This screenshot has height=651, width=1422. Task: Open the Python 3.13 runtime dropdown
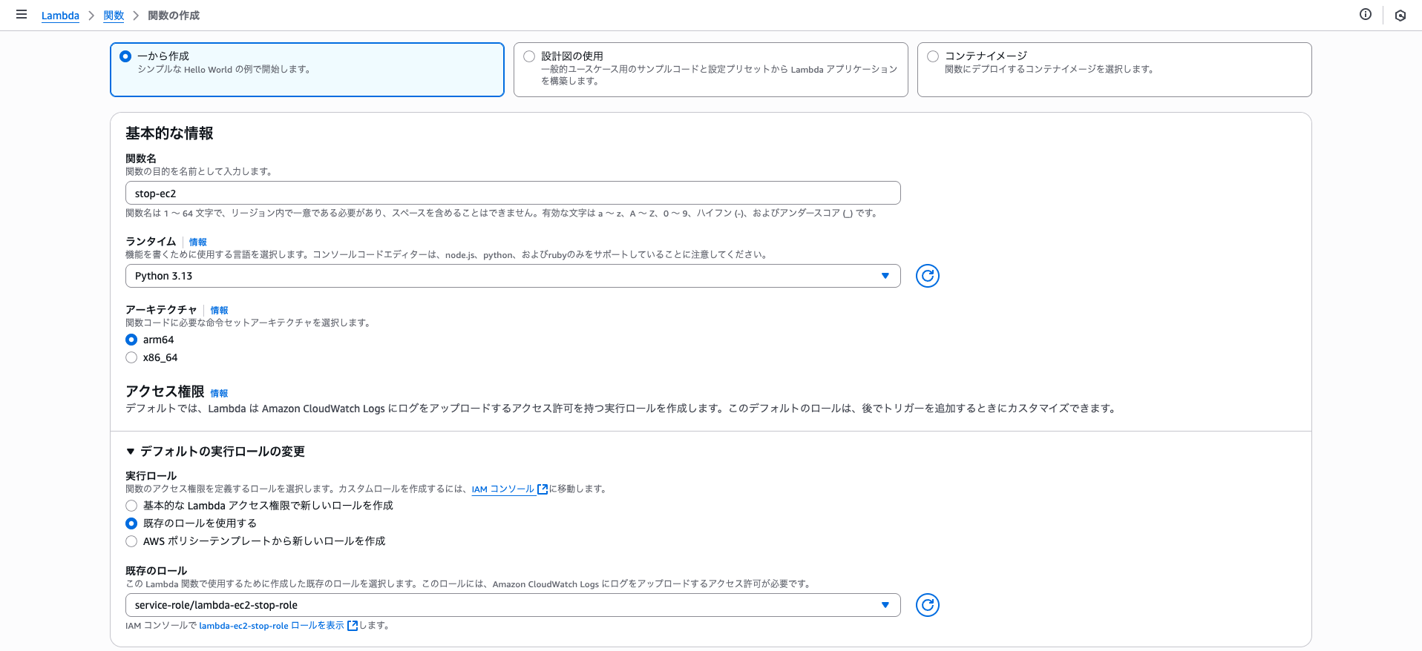[513, 276]
